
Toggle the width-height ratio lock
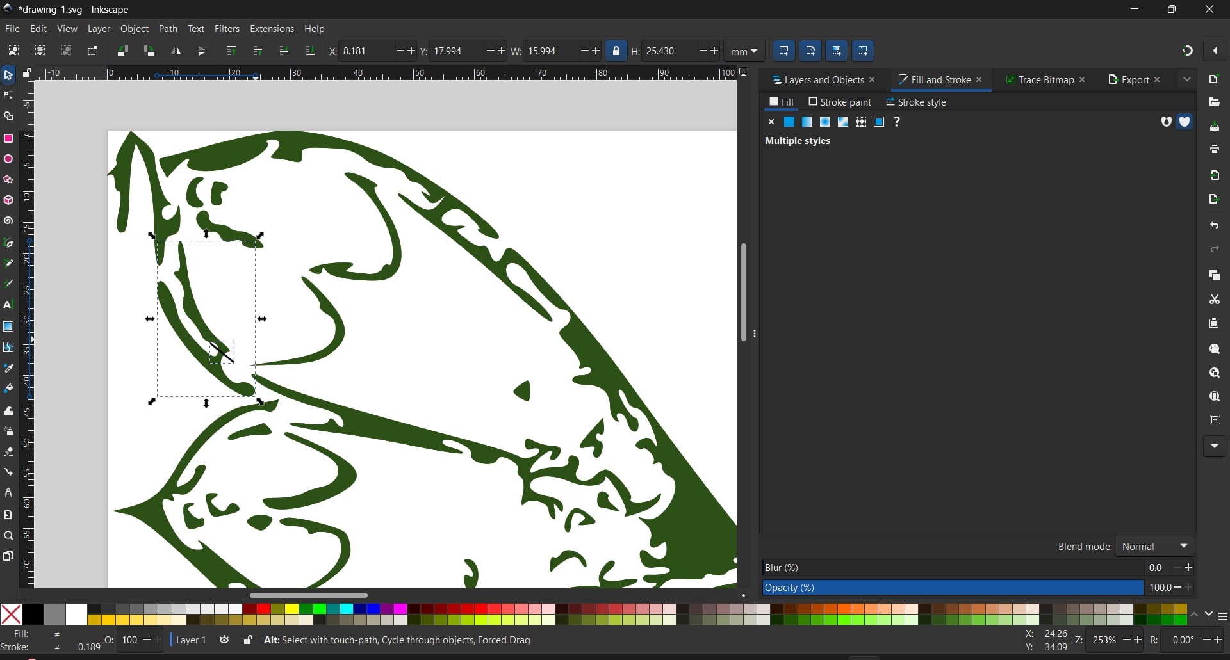pos(616,51)
